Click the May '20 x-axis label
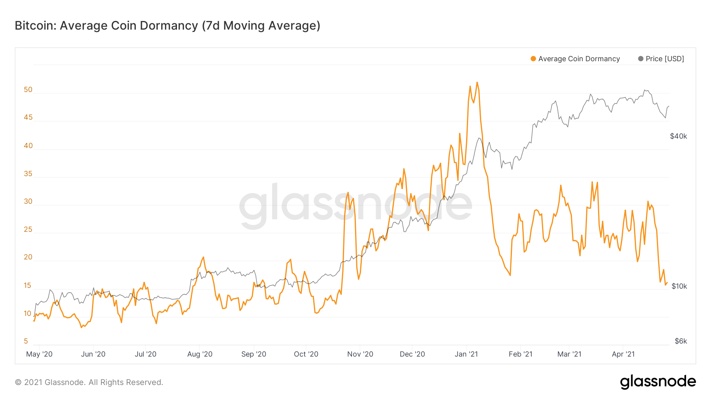 point(39,354)
